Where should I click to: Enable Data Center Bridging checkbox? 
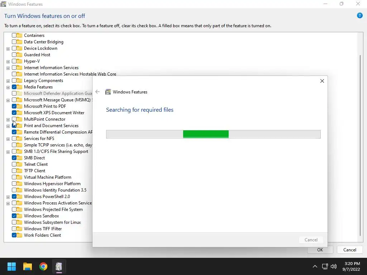14,42
